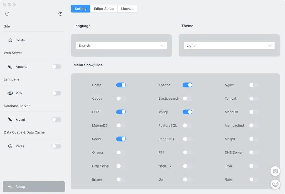Screen dimensions: 285x194
Task: Click the Mysql icon in sidebar
Action: click(10, 120)
